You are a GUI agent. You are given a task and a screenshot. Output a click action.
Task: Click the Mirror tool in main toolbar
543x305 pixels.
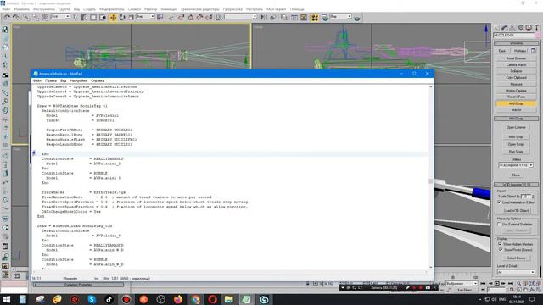264,17
